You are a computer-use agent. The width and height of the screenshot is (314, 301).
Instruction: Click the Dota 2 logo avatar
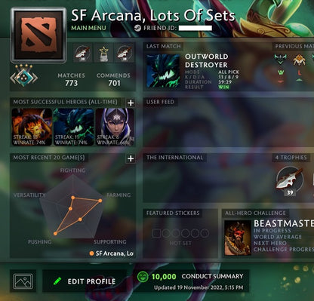(38, 35)
